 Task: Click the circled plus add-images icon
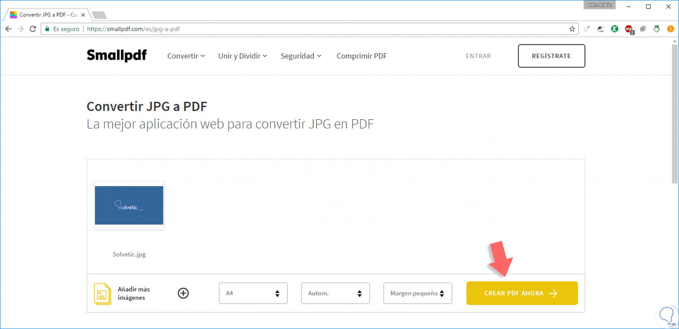tap(183, 293)
